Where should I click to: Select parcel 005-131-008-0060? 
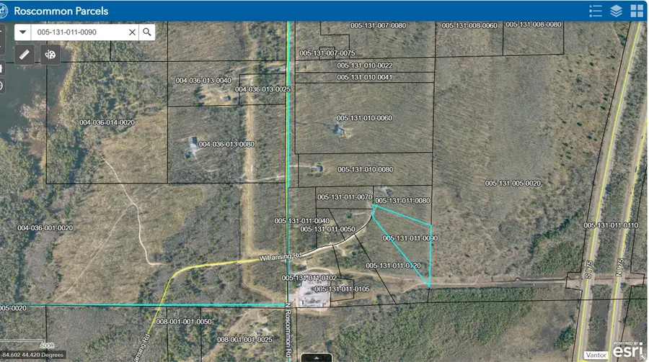469,26
